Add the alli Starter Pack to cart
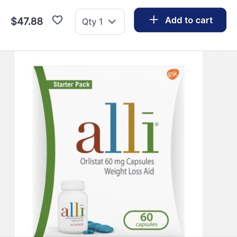Image resolution: width=237 pixels, height=237 pixels. 180,20
